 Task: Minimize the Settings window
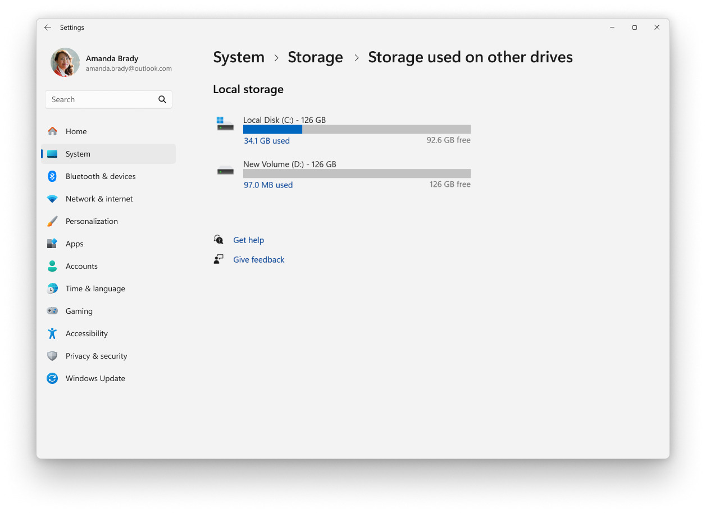coord(612,28)
